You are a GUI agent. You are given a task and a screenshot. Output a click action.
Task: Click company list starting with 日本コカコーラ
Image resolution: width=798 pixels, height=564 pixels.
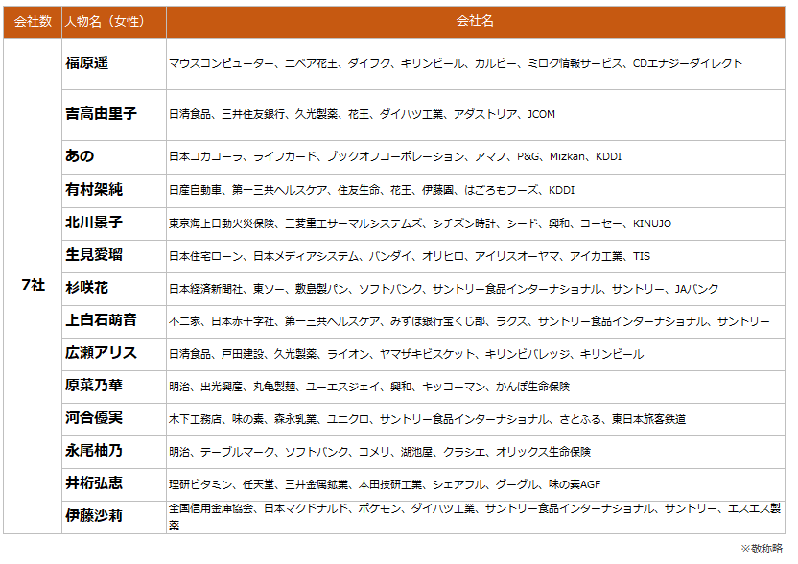395,156
